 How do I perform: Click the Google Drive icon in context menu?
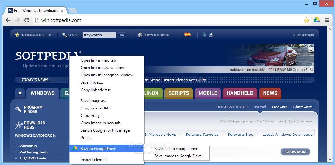point(75,149)
